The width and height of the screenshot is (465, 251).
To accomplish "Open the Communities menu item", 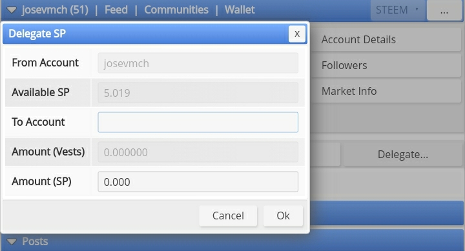I will [x=176, y=10].
